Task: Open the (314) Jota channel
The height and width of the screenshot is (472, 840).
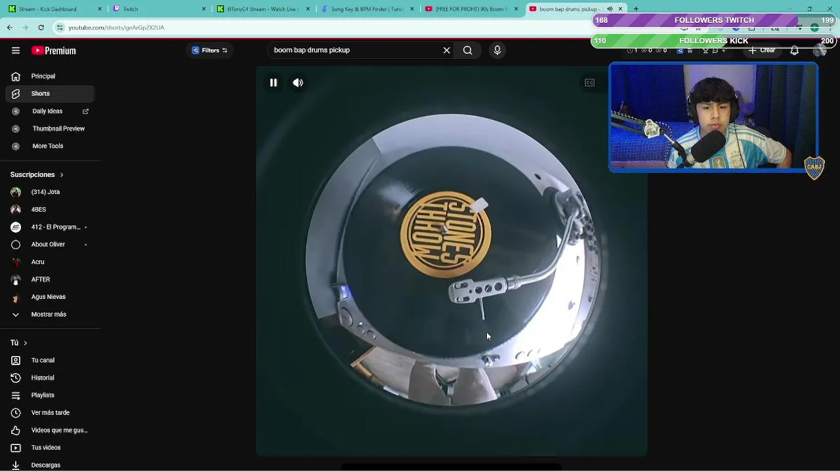Action: (x=50, y=192)
